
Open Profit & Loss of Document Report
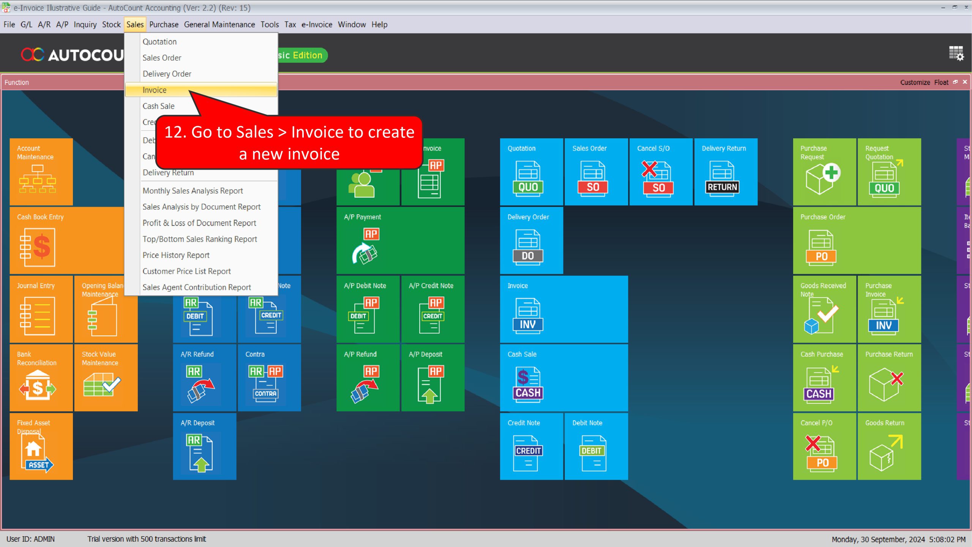point(201,223)
